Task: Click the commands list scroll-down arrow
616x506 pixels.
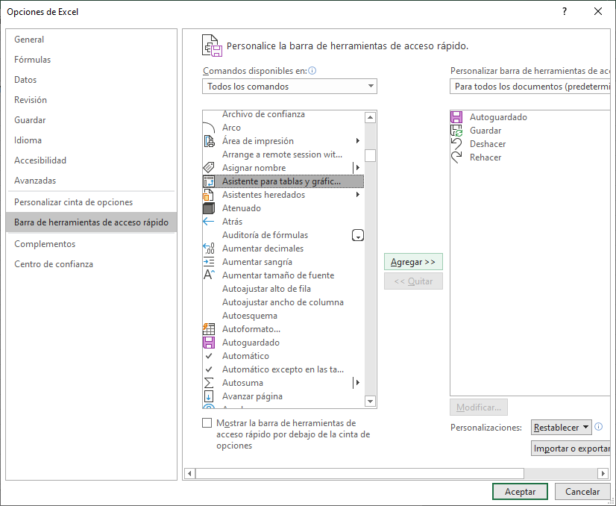Action: point(370,402)
